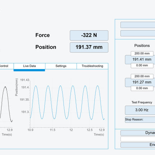Click the Position(mm) axis label
155x155 pixels.
point(17,87)
